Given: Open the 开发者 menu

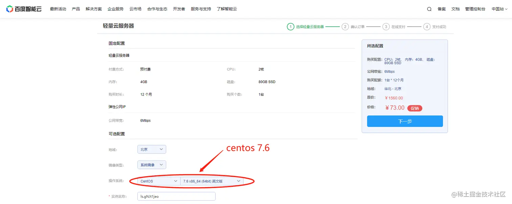Looking at the screenshot, I should point(179,9).
